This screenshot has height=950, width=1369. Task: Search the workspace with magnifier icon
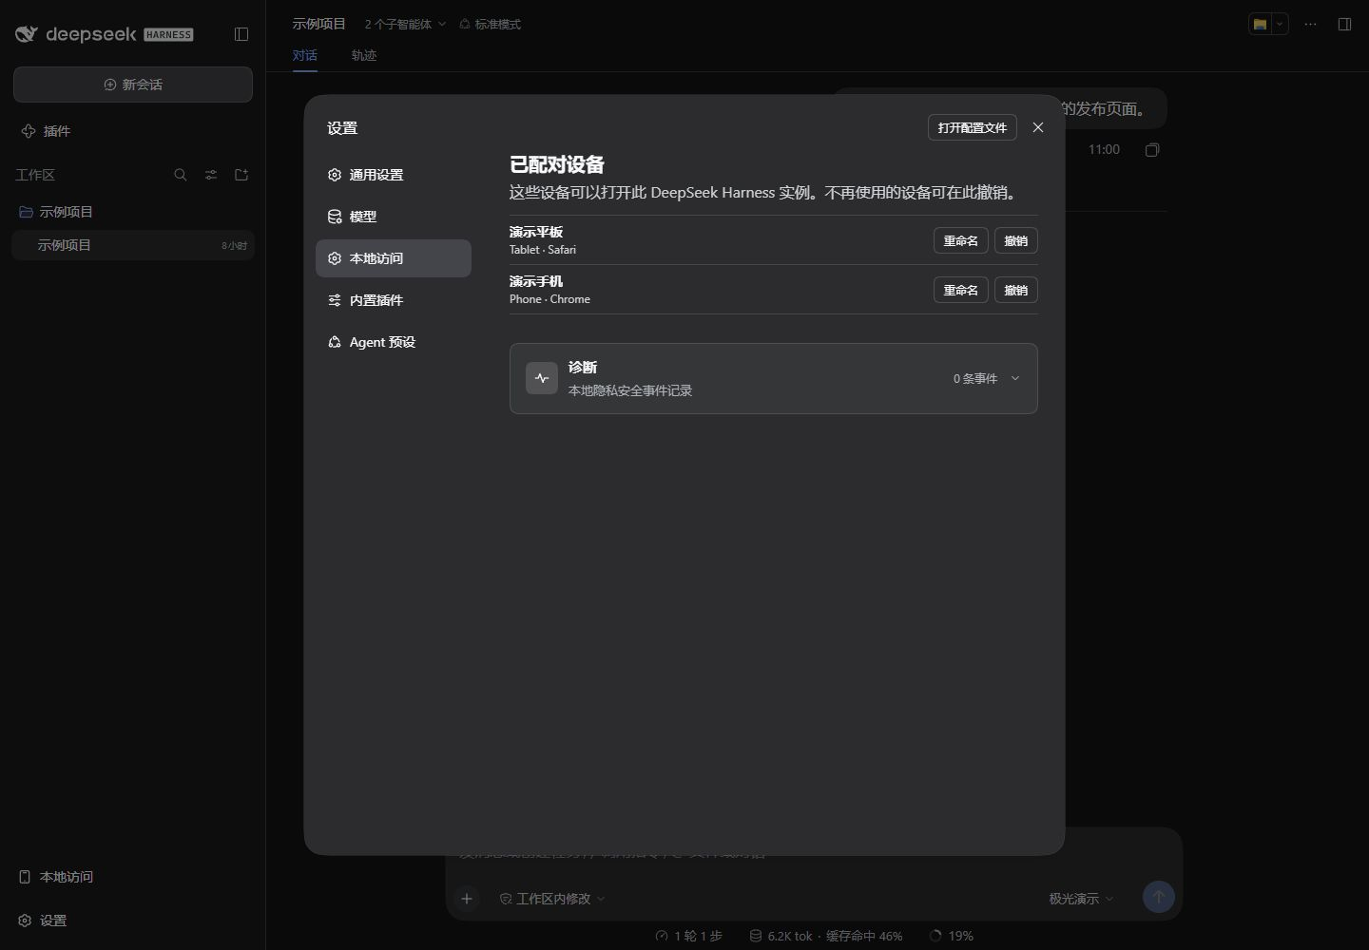coord(181,175)
